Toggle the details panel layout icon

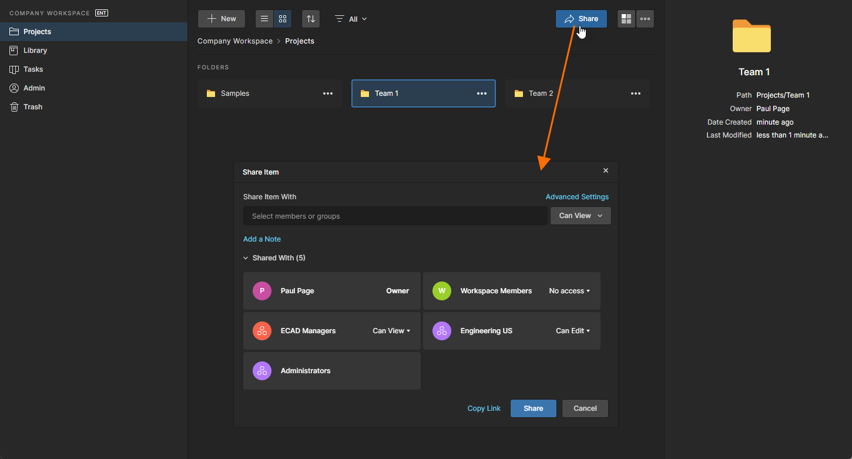626,19
